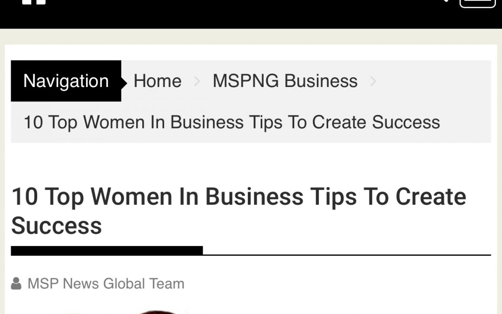Click the chevron after MSPNG Business
This screenshot has width=502, height=314.
(x=373, y=81)
